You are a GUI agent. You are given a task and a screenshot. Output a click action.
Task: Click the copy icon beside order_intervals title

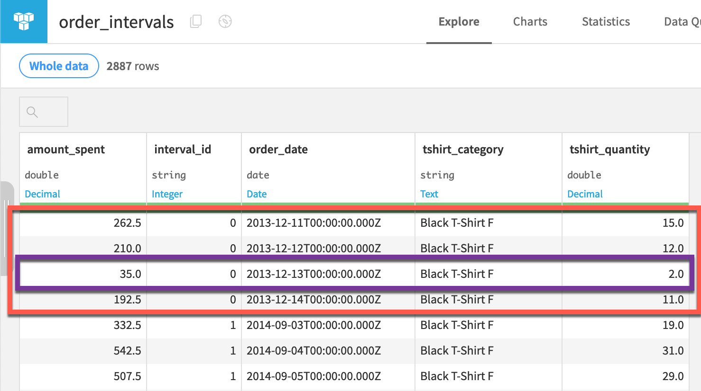click(x=196, y=22)
